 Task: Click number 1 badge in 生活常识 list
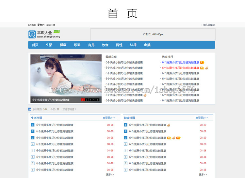(33, 125)
